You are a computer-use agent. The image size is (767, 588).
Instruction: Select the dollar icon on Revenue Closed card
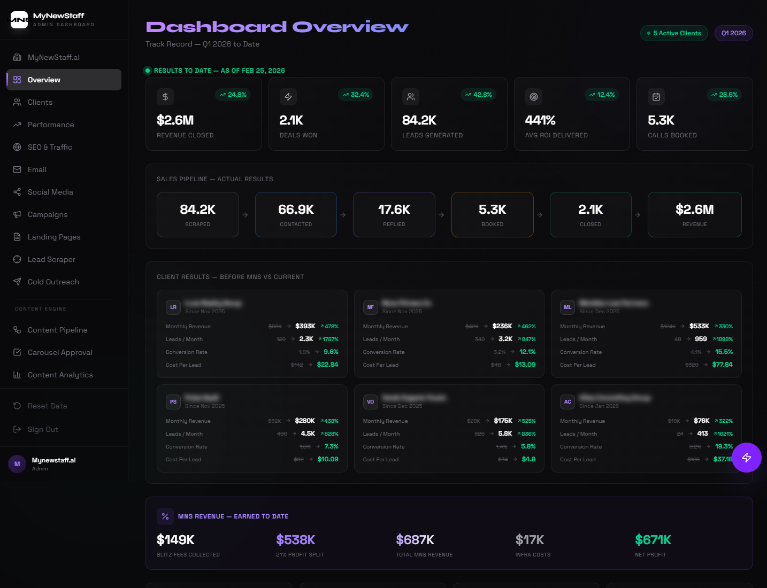point(165,97)
